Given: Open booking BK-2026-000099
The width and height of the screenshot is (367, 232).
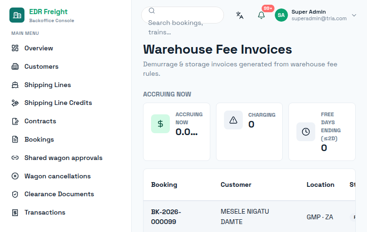Looking at the screenshot, I should (x=166, y=217).
